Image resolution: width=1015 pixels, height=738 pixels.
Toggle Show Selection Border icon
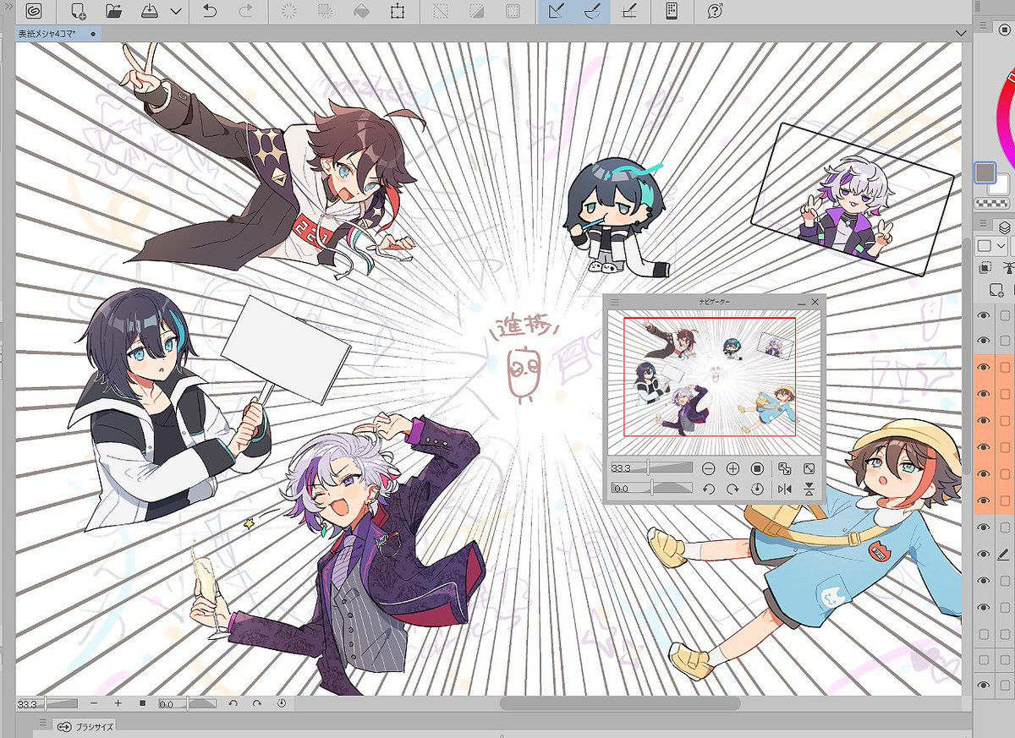(x=512, y=11)
